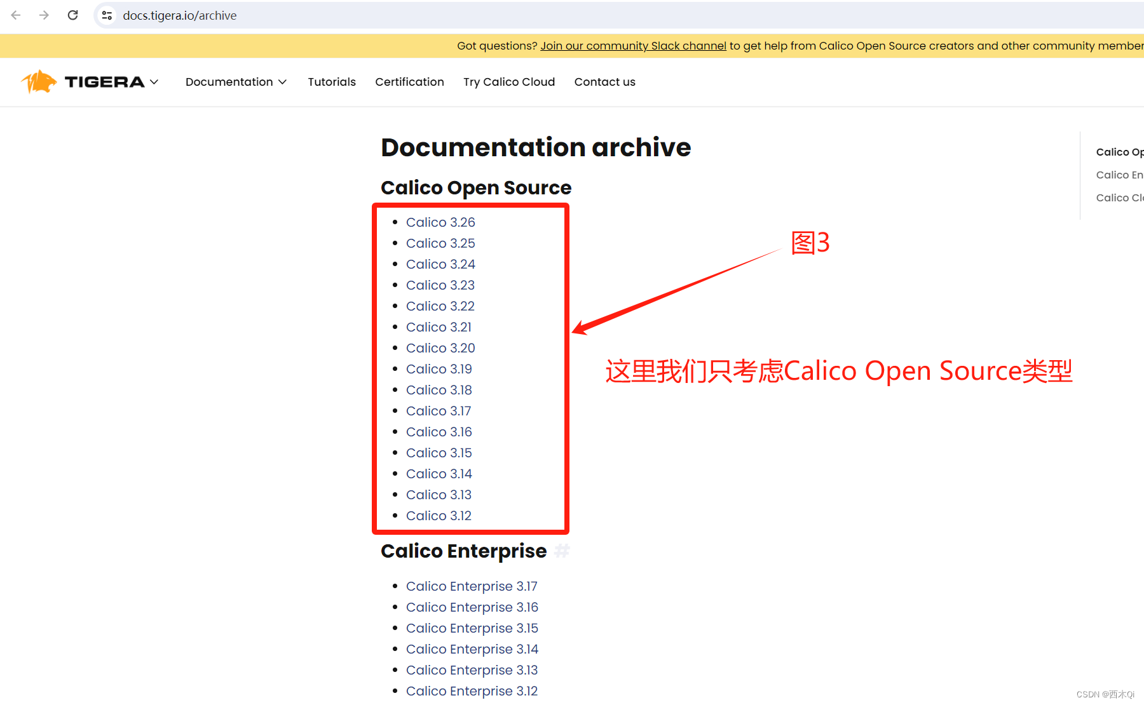Open the Calico 3.21 docs link
This screenshot has width=1144, height=705.
point(439,327)
